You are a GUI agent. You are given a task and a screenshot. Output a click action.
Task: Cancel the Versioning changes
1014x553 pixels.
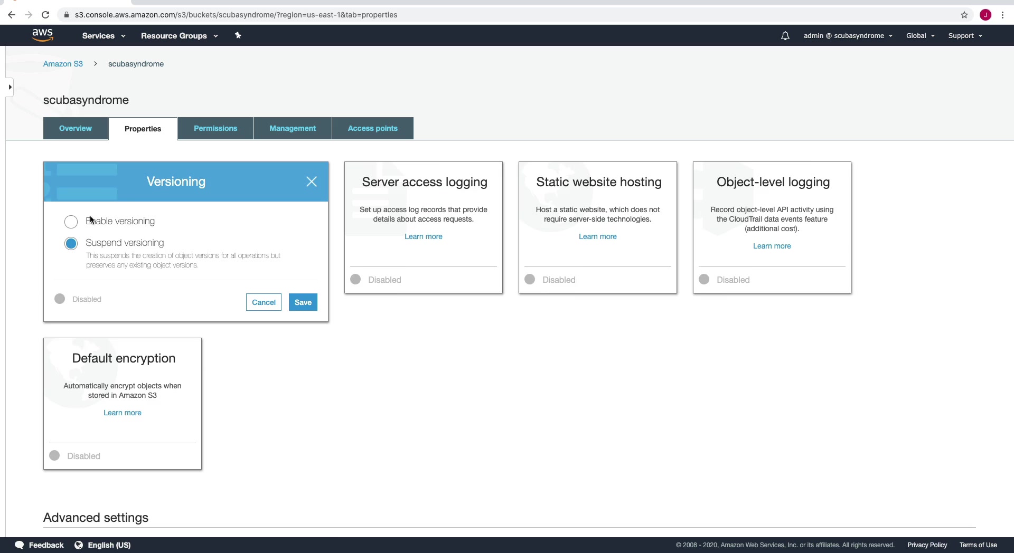[264, 302]
